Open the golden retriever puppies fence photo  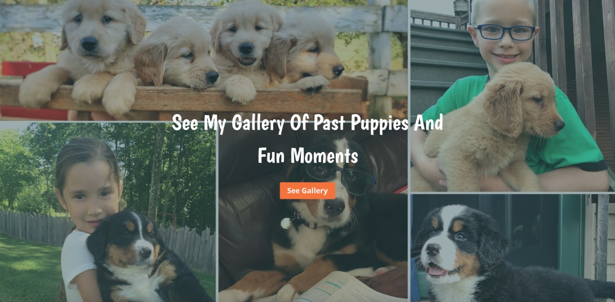point(203,60)
